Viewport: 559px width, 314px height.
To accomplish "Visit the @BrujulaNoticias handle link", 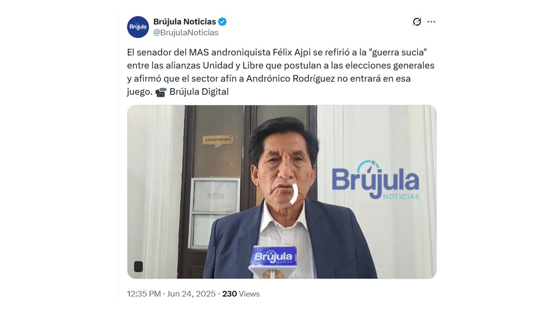I will pyautogui.click(x=186, y=33).
